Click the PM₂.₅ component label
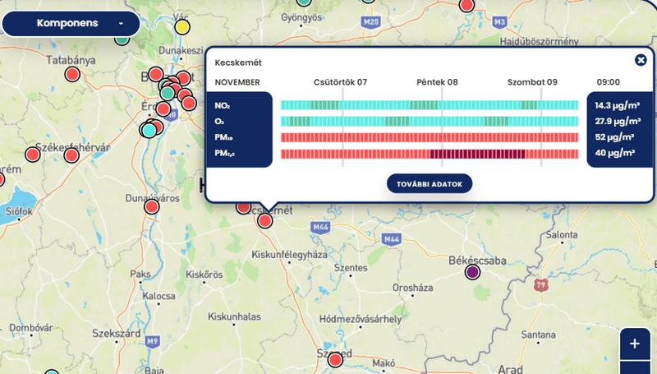657x374 pixels. (x=224, y=154)
